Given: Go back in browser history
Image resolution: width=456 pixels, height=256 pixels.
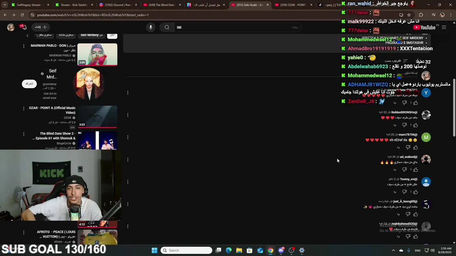Looking at the screenshot, I should click(x=5, y=15).
